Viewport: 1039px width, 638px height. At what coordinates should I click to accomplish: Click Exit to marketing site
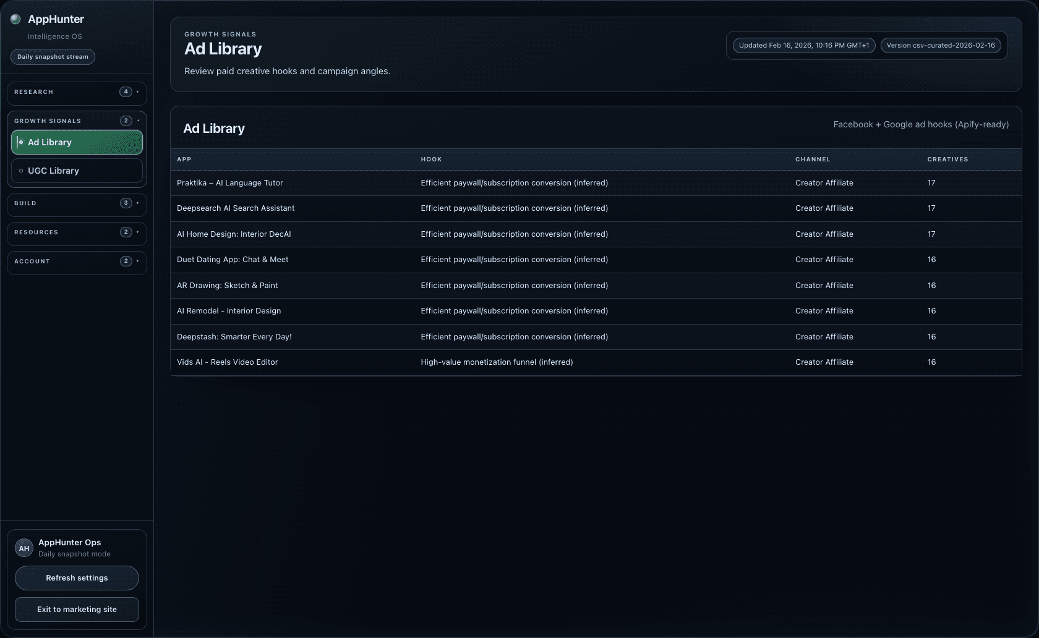76,609
